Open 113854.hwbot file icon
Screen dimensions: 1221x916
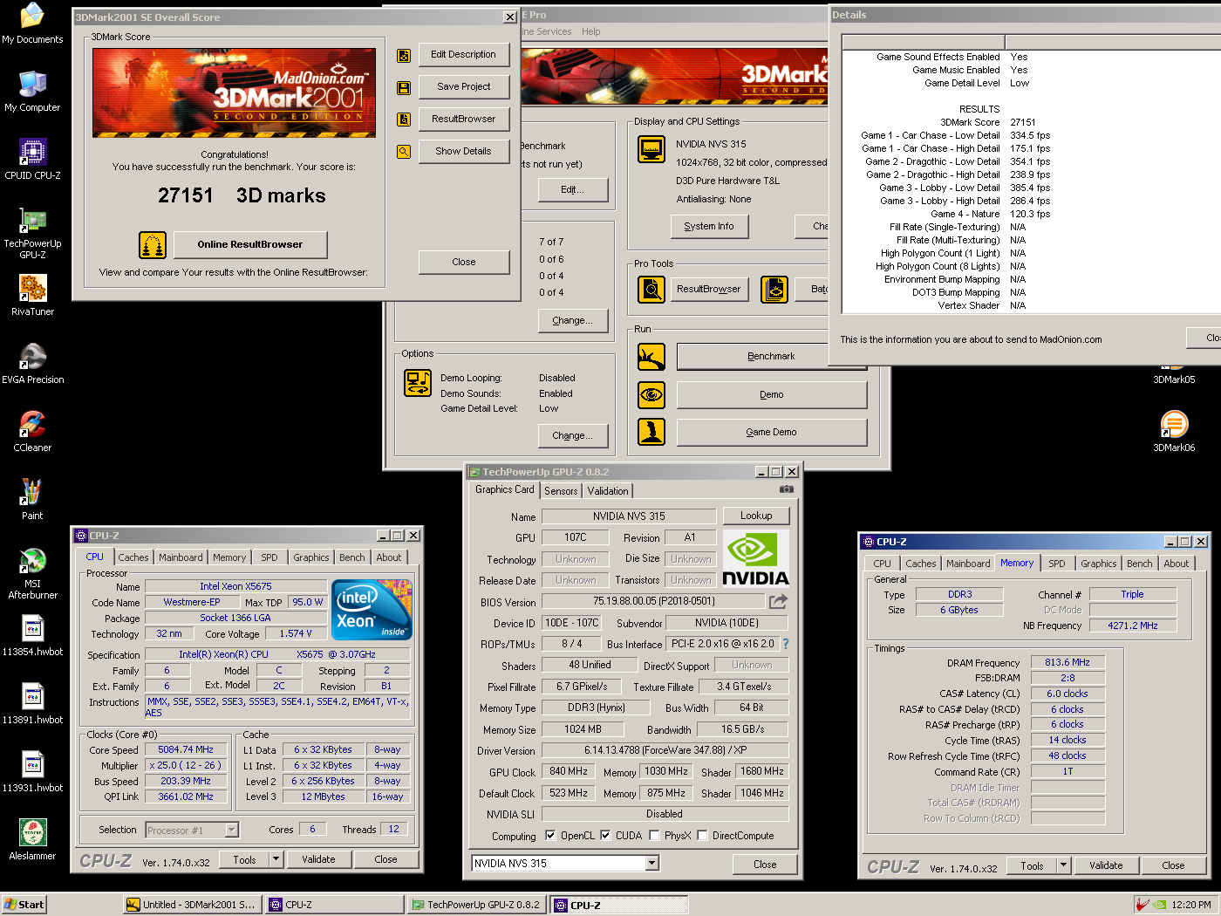32,637
